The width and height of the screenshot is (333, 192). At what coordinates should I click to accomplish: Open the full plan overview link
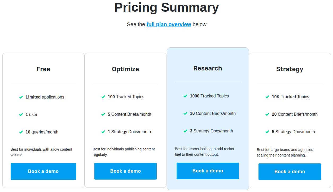(x=169, y=24)
